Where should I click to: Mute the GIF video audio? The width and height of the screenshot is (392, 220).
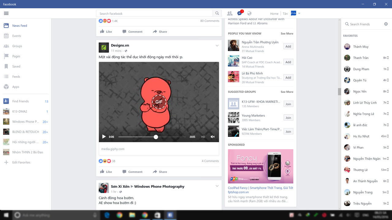tap(213, 137)
